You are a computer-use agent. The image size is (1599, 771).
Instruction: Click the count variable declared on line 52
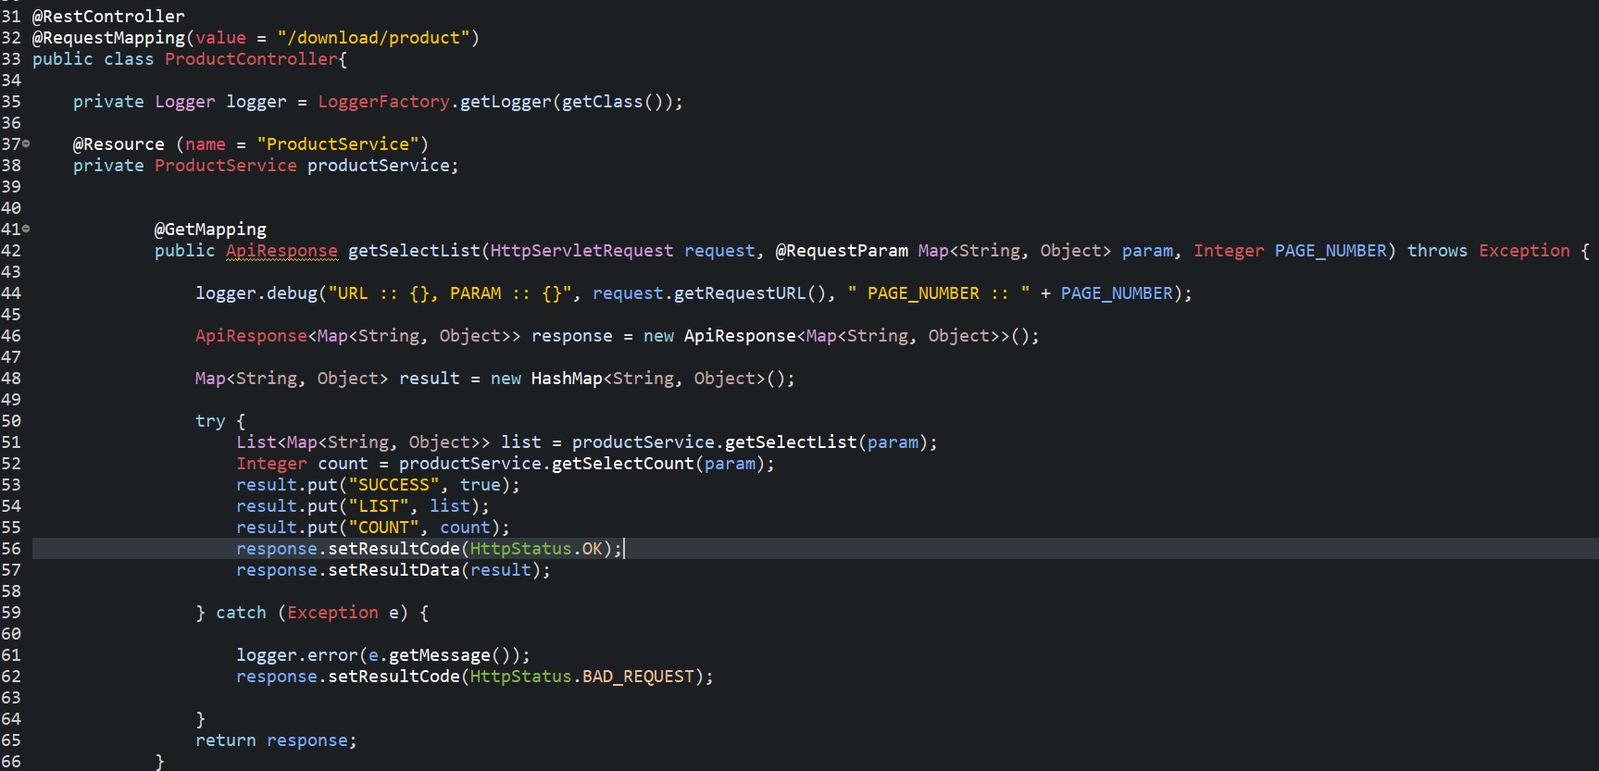tap(343, 464)
